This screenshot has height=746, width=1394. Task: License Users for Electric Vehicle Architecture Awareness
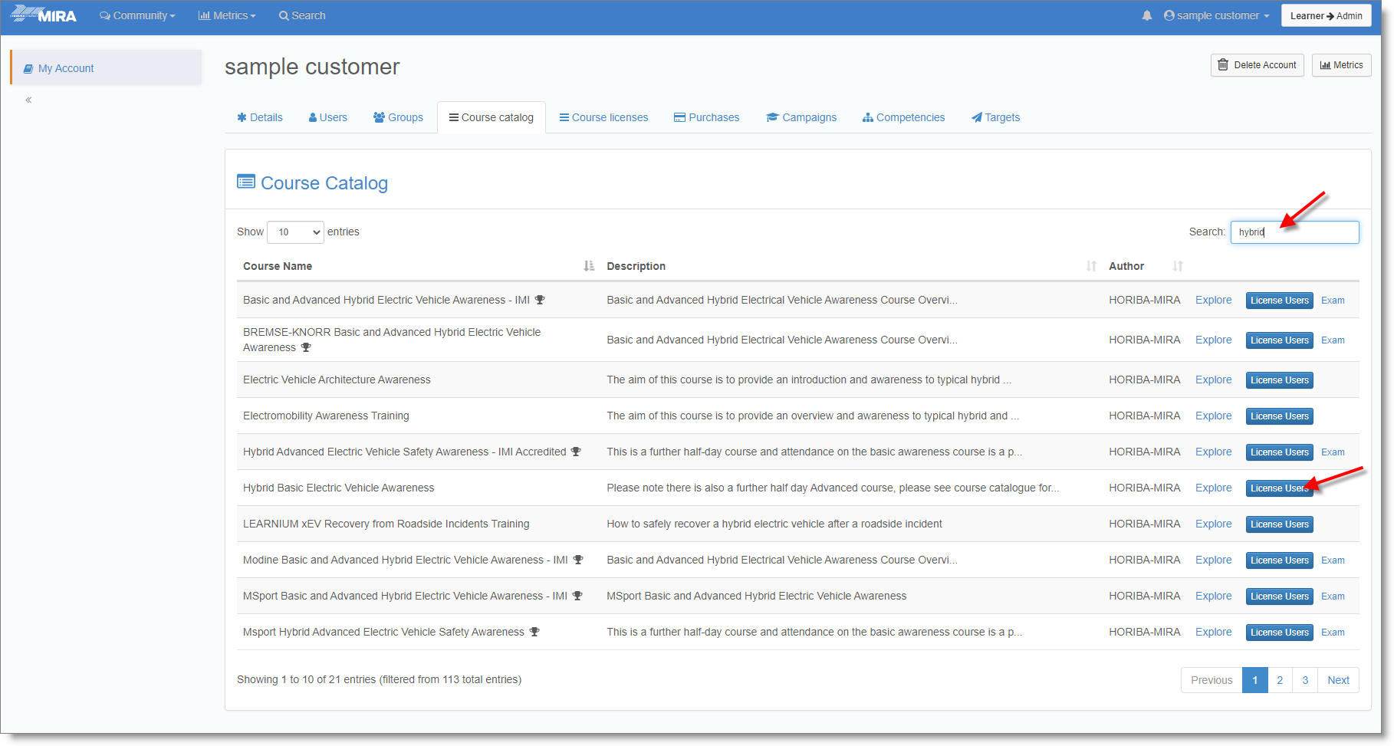tap(1279, 380)
